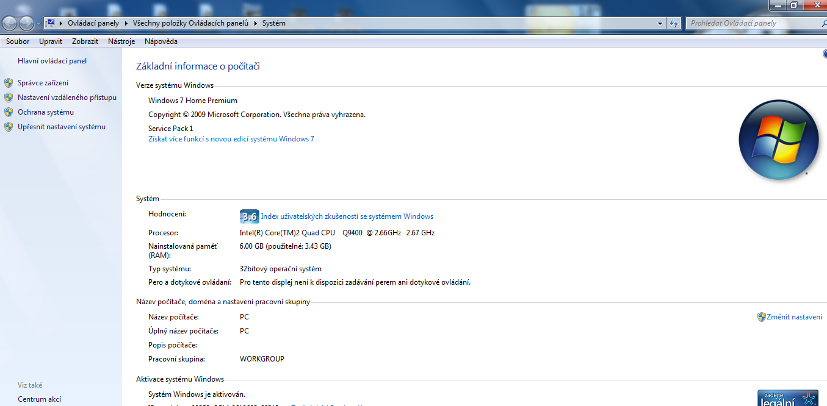Open the Nápověda menu

161,41
